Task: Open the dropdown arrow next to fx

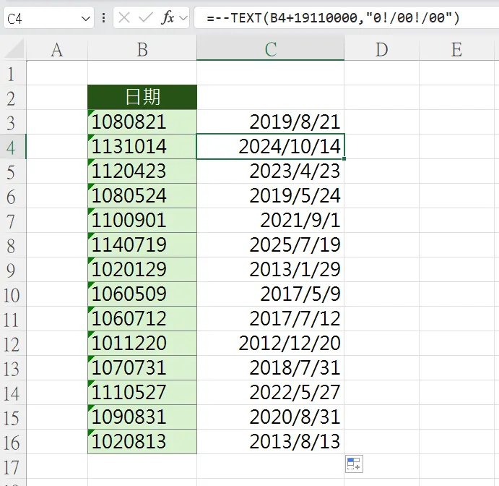Action: [183, 18]
